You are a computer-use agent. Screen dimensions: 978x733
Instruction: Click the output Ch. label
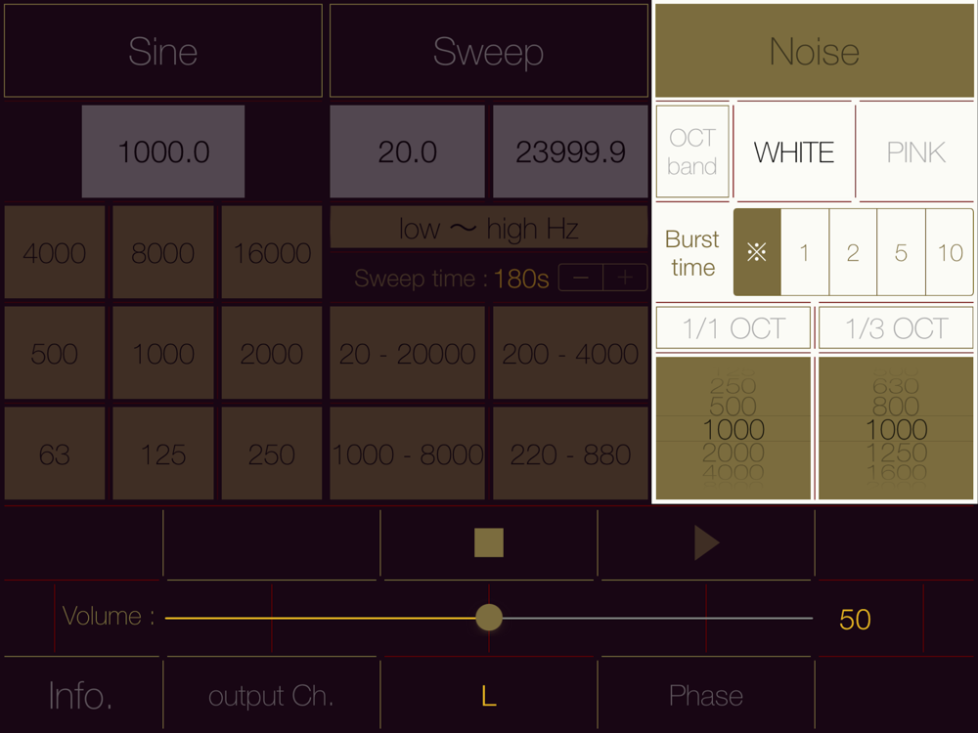tap(271, 696)
